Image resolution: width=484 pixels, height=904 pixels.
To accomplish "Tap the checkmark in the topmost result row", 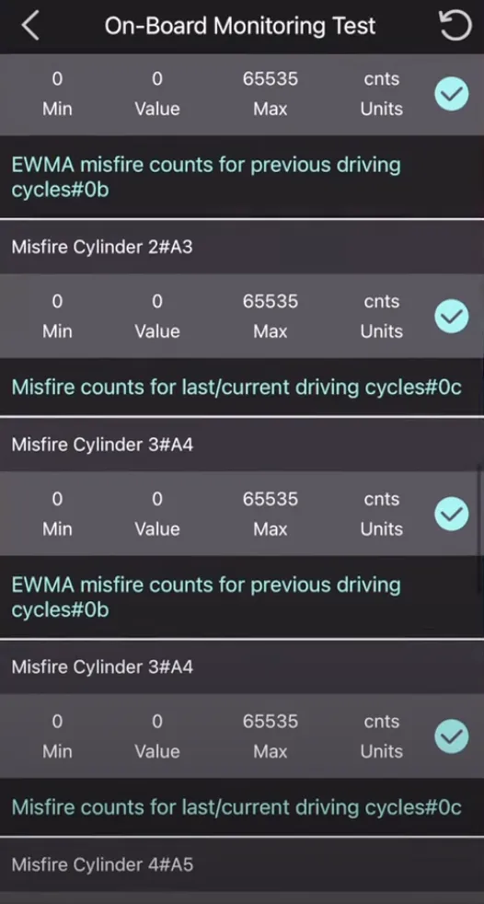I will 452,93.
